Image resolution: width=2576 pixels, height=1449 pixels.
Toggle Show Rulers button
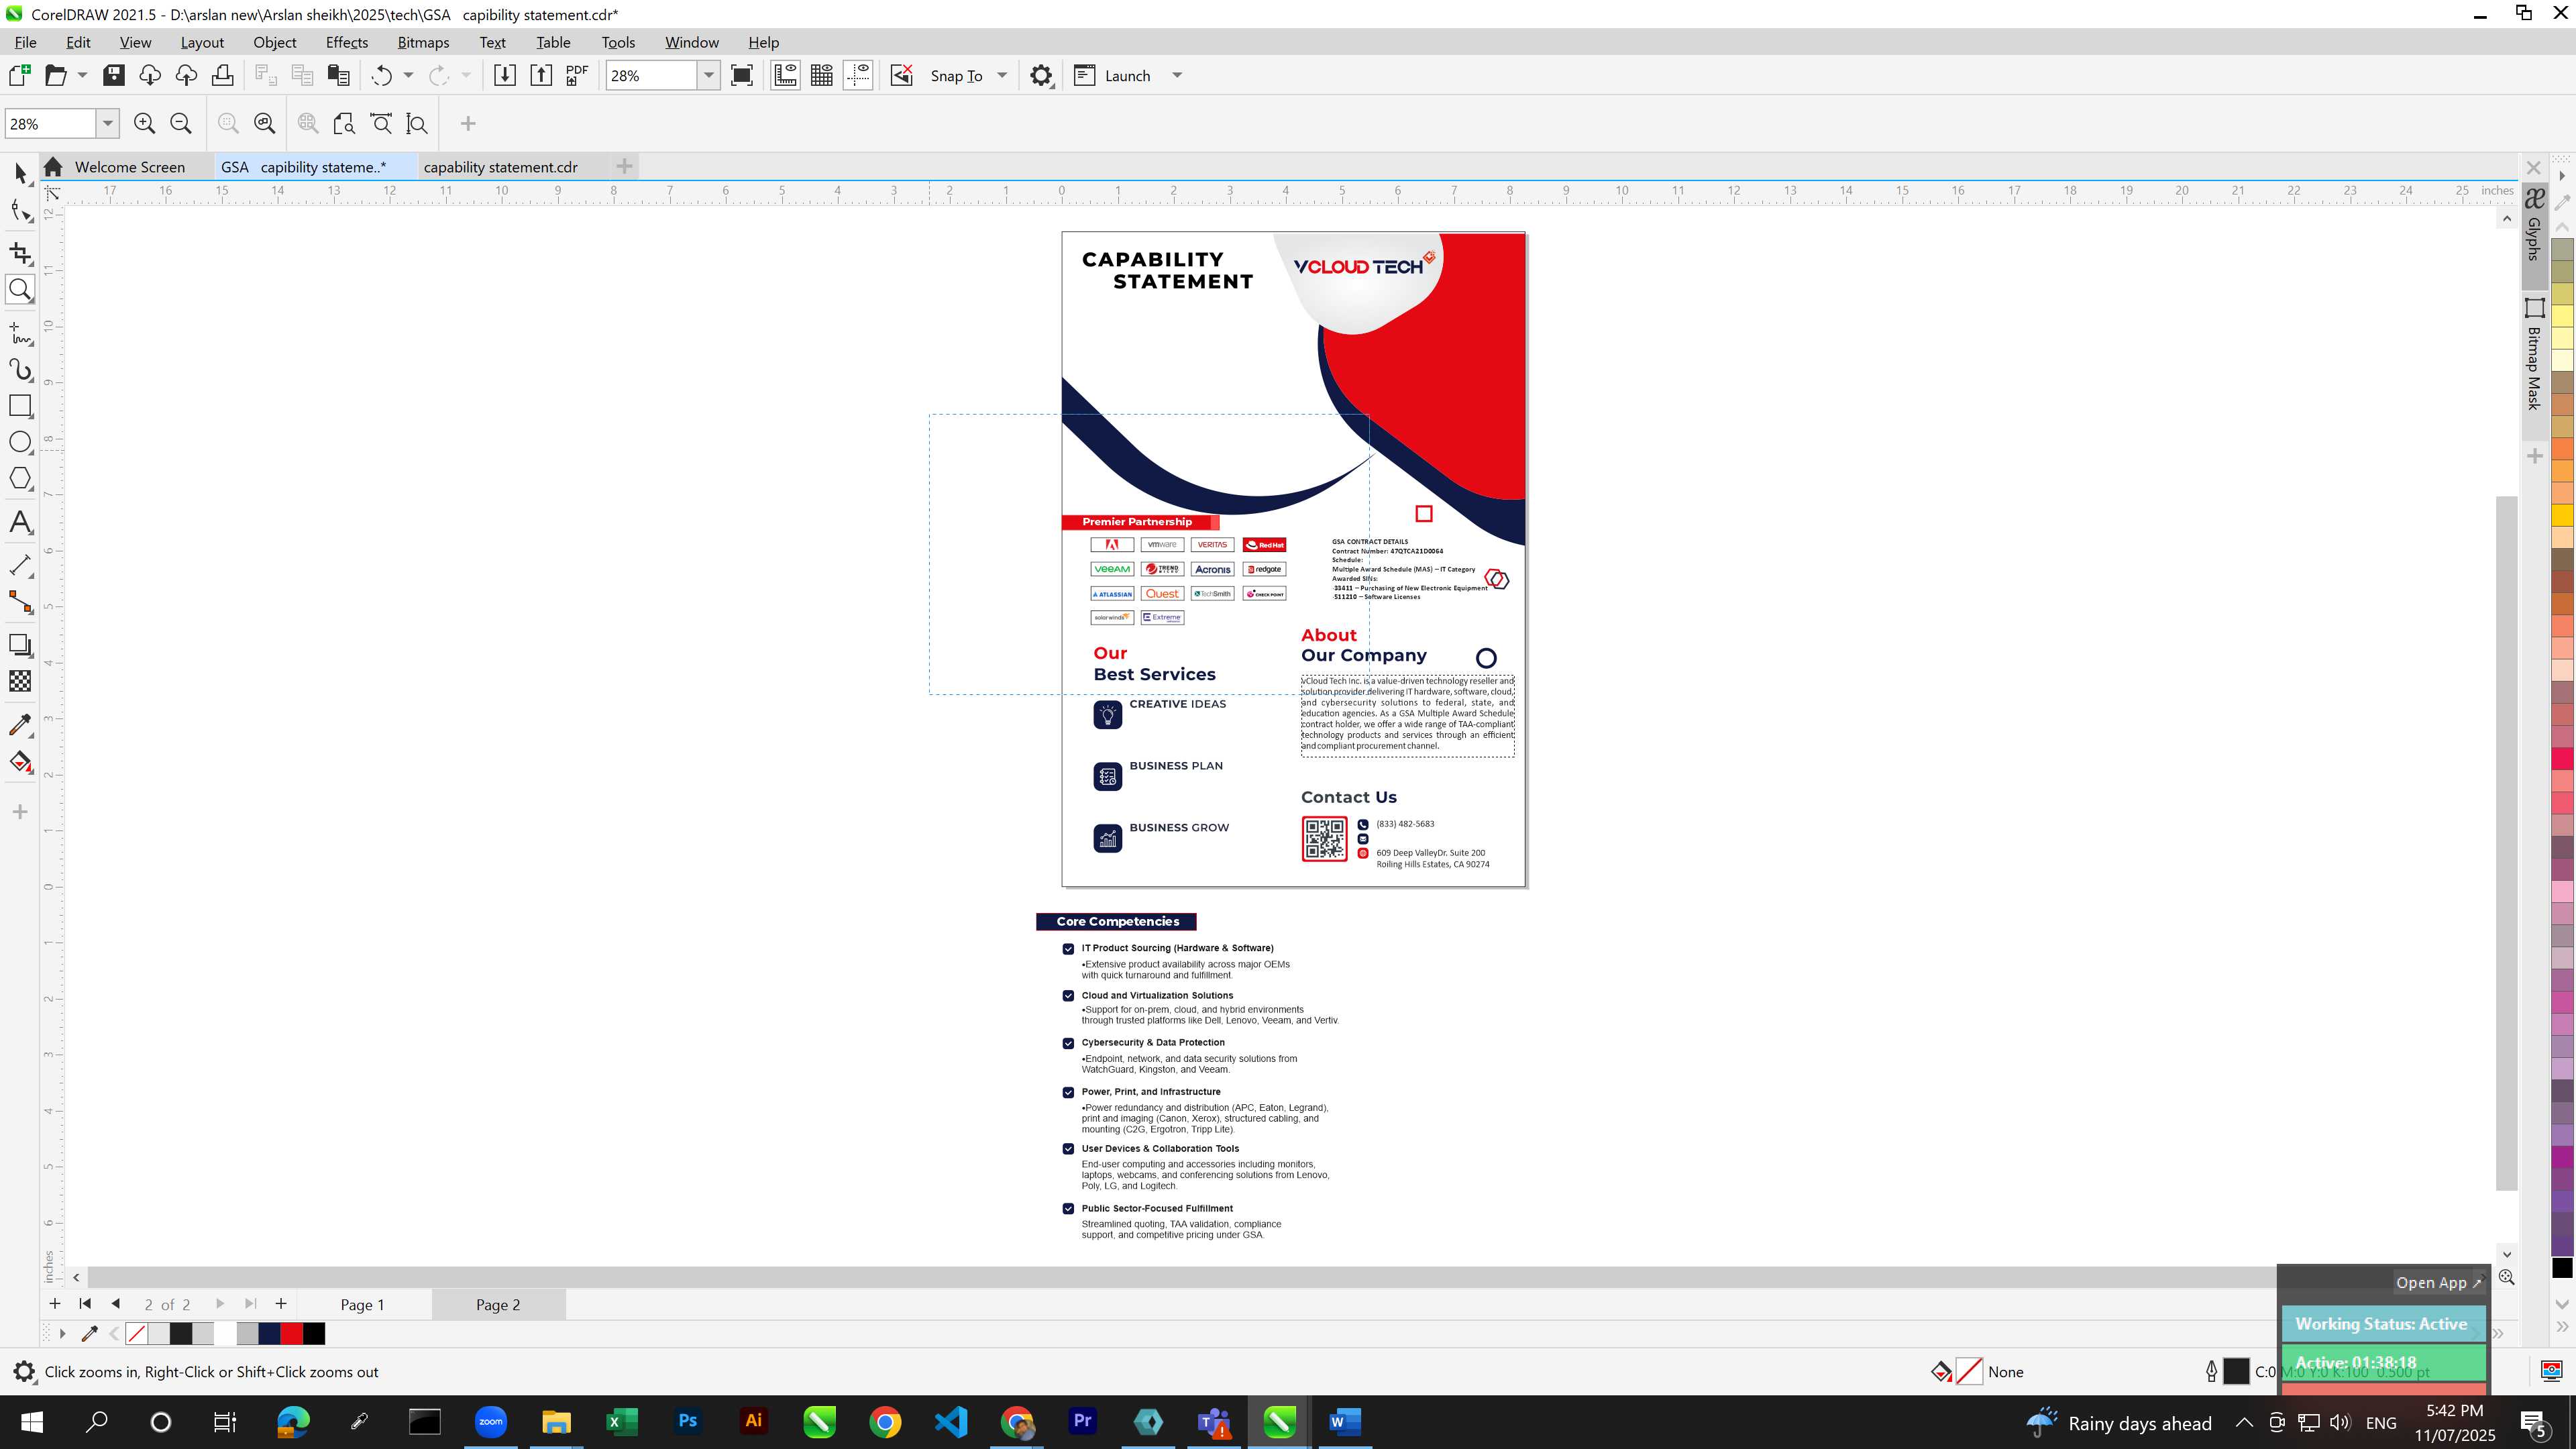coord(786,76)
